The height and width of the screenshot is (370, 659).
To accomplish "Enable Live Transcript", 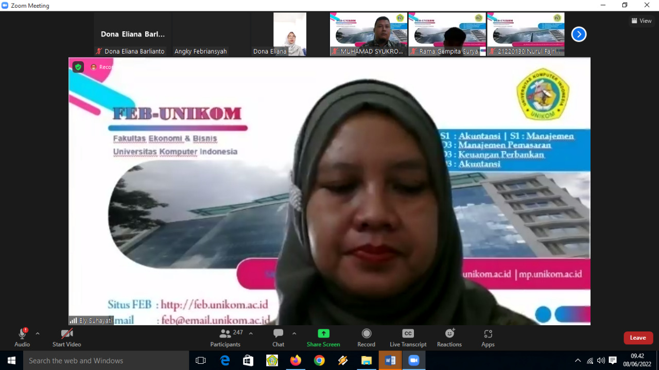I will [408, 338].
